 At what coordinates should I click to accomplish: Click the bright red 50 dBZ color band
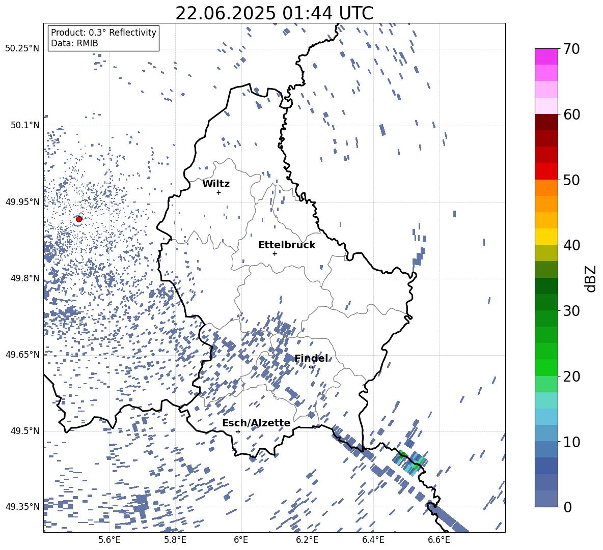[546, 171]
